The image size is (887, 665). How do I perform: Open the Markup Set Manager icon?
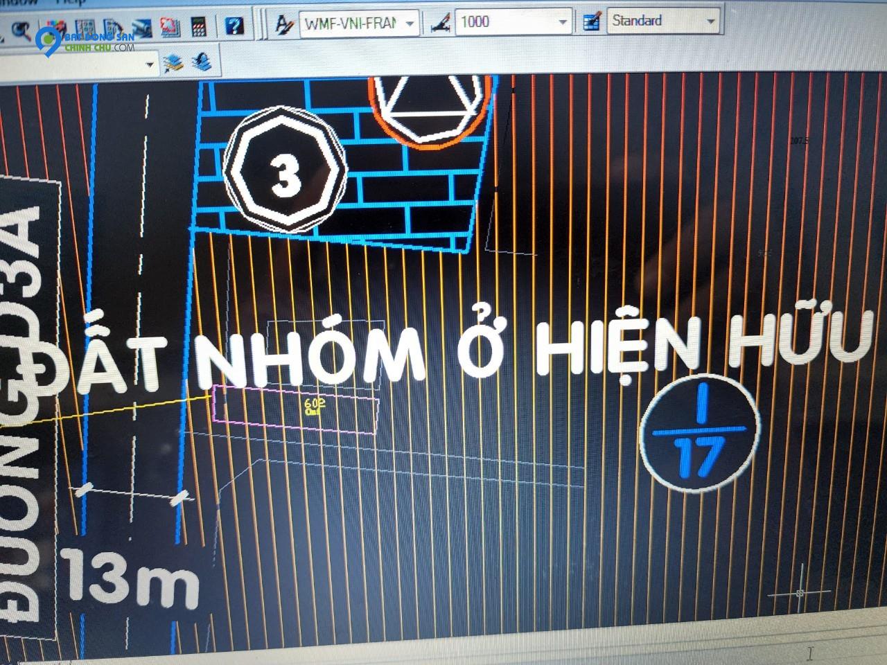(170, 28)
